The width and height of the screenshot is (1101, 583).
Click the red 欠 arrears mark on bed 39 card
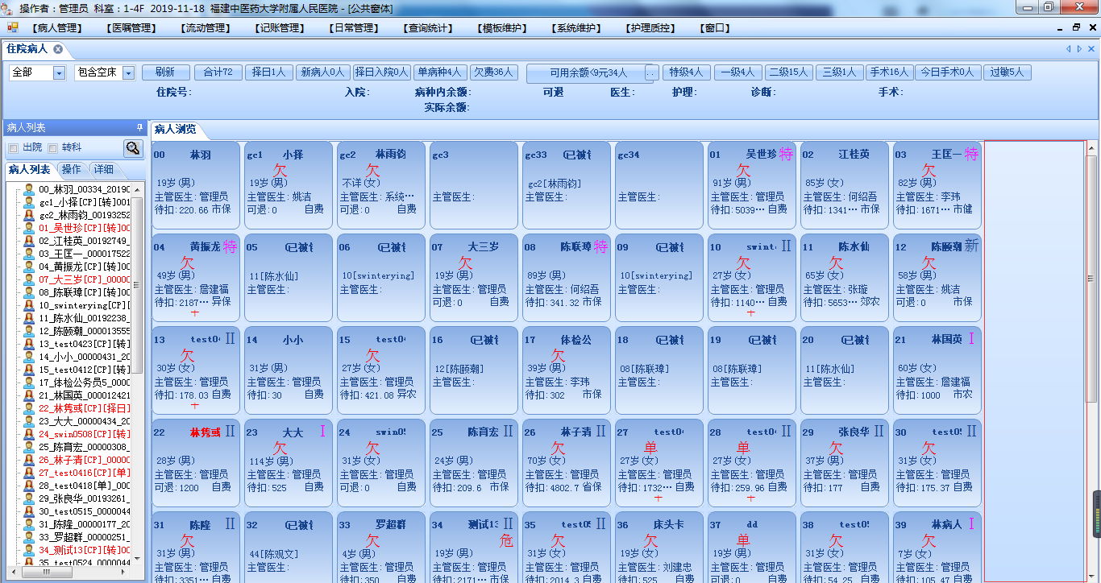[929, 540]
